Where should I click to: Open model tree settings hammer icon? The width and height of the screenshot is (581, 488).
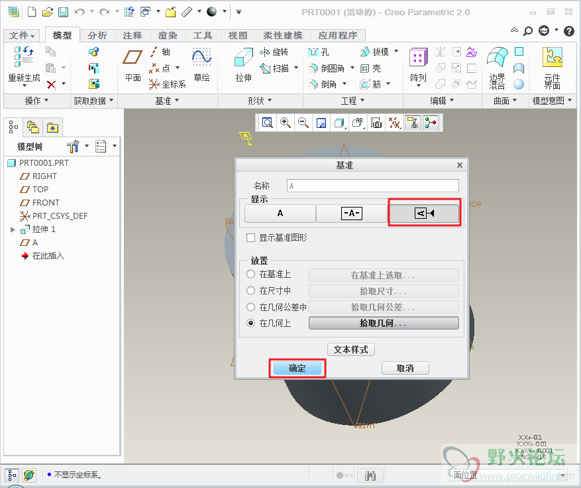[x=73, y=147]
